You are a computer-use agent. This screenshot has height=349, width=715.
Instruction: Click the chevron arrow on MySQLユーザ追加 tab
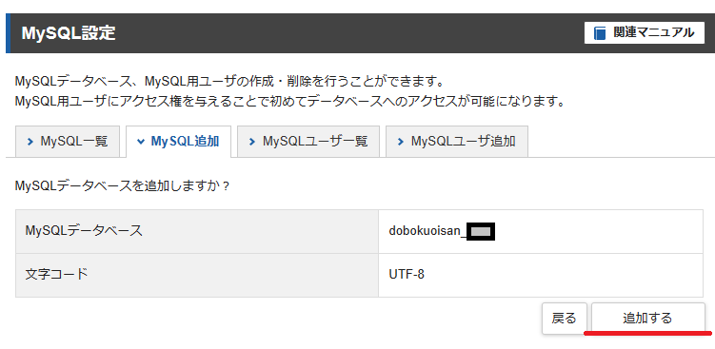coord(401,142)
